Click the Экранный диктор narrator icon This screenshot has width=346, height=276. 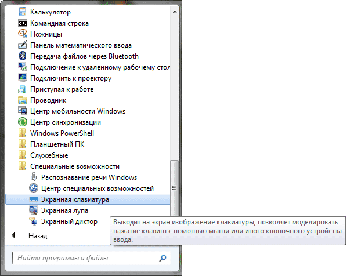pos(34,221)
